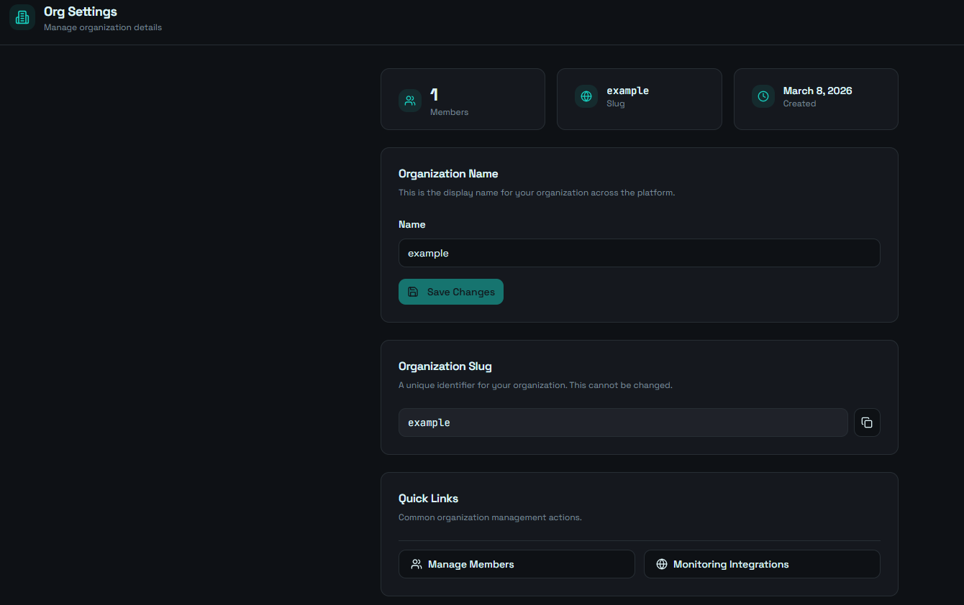Click the Org Settings building icon
Screen dimensions: 964x605
pos(22,17)
